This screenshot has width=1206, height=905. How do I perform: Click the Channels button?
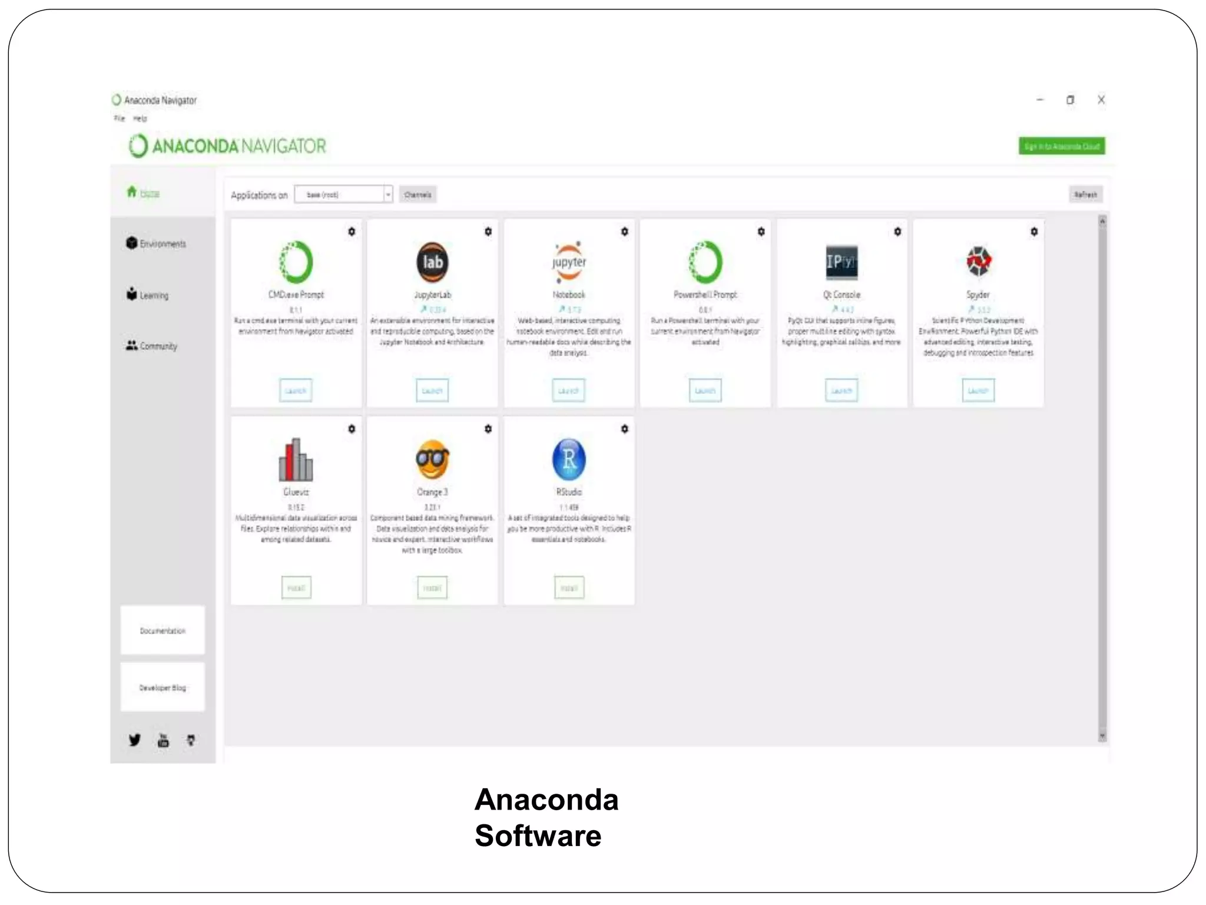[x=418, y=194]
